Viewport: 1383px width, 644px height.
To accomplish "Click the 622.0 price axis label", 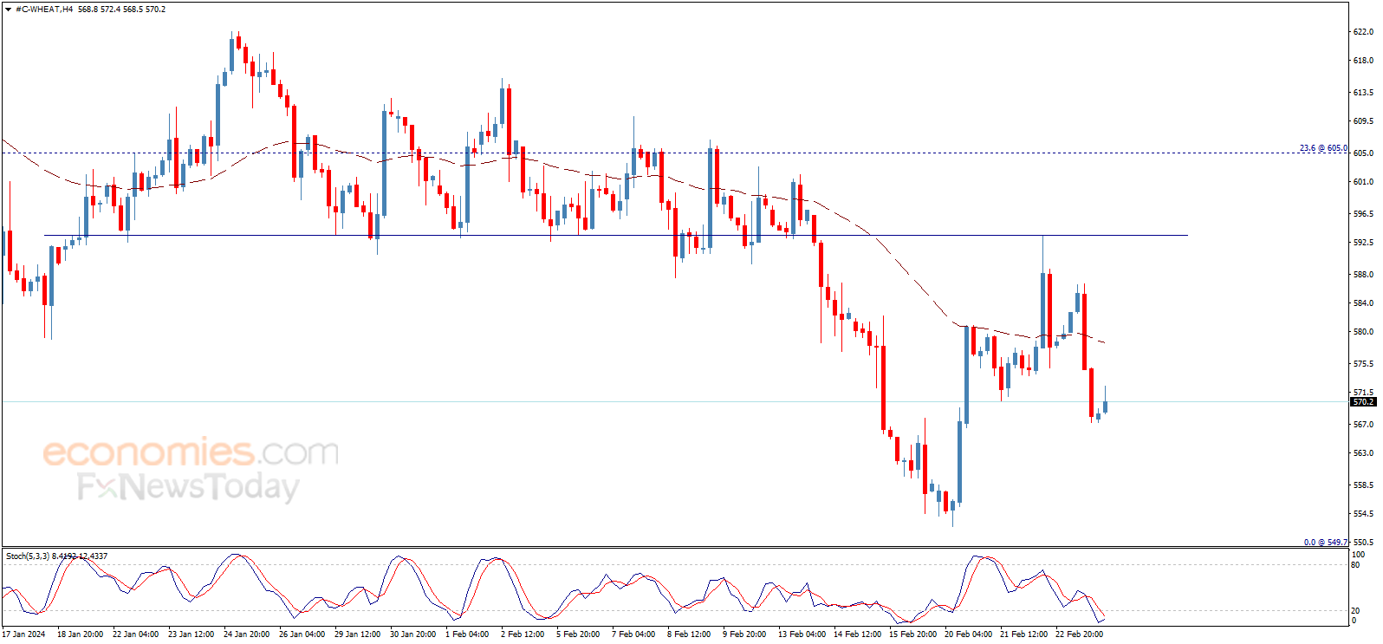I will 1363,32.
